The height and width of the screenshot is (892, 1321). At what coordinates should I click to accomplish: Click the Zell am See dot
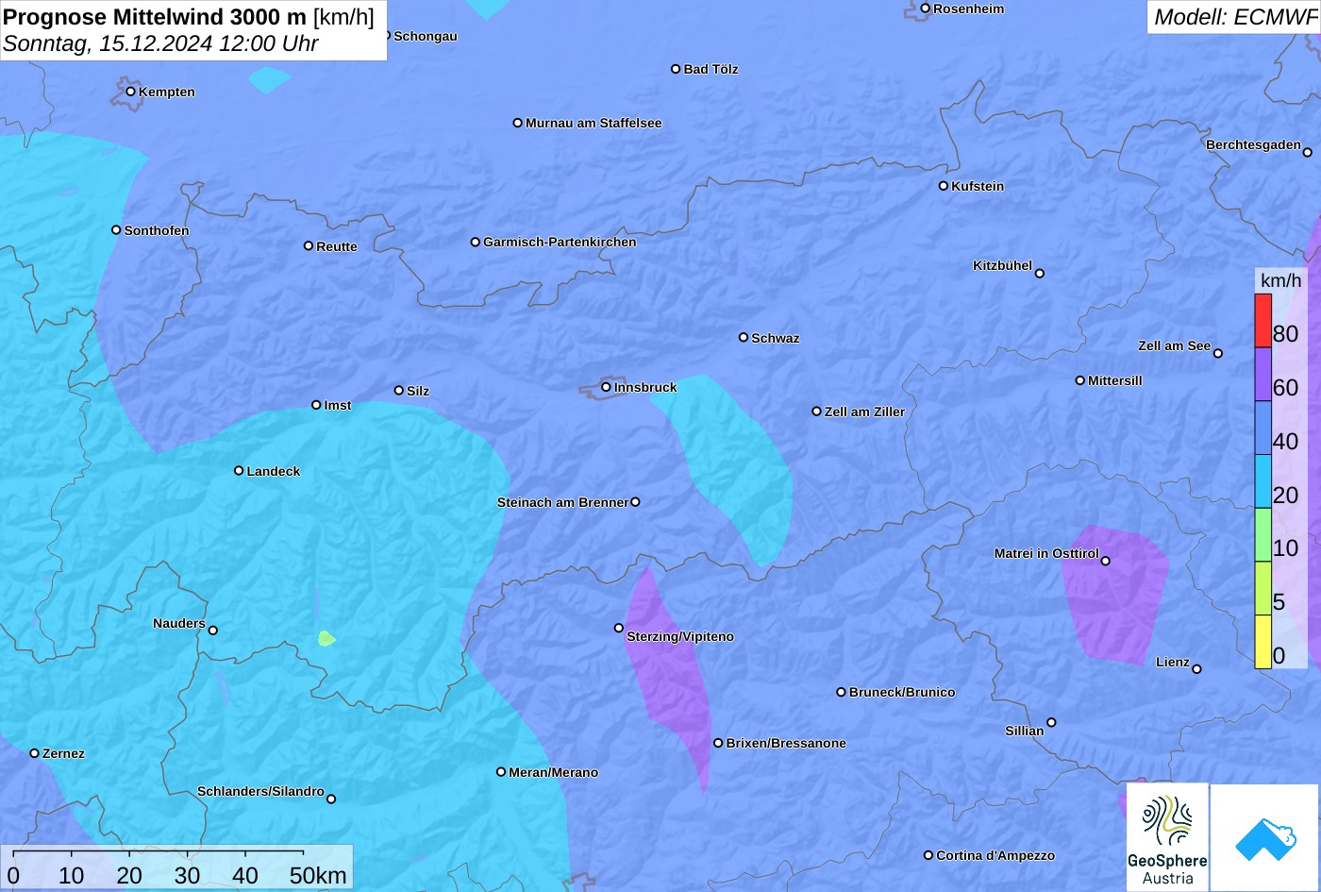[x=1217, y=353]
